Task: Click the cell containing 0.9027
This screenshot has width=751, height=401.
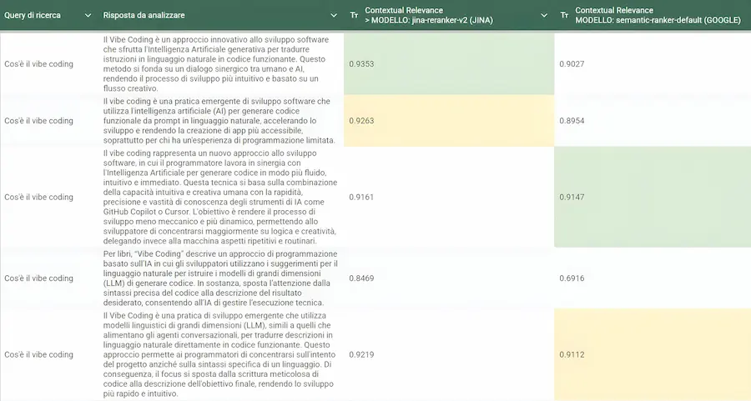Action: point(653,63)
